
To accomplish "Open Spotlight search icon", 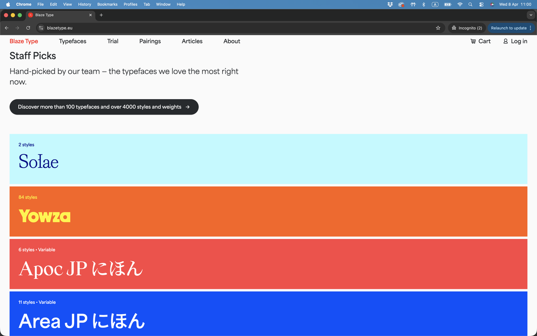I will pos(470,4).
